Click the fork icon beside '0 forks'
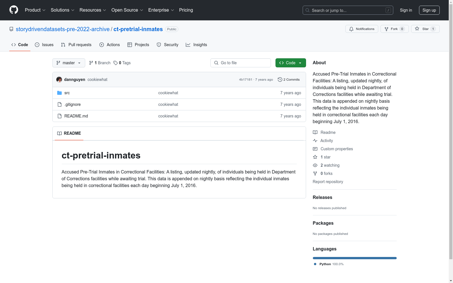Image resolution: width=453 pixels, height=283 pixels. [315, 173]
